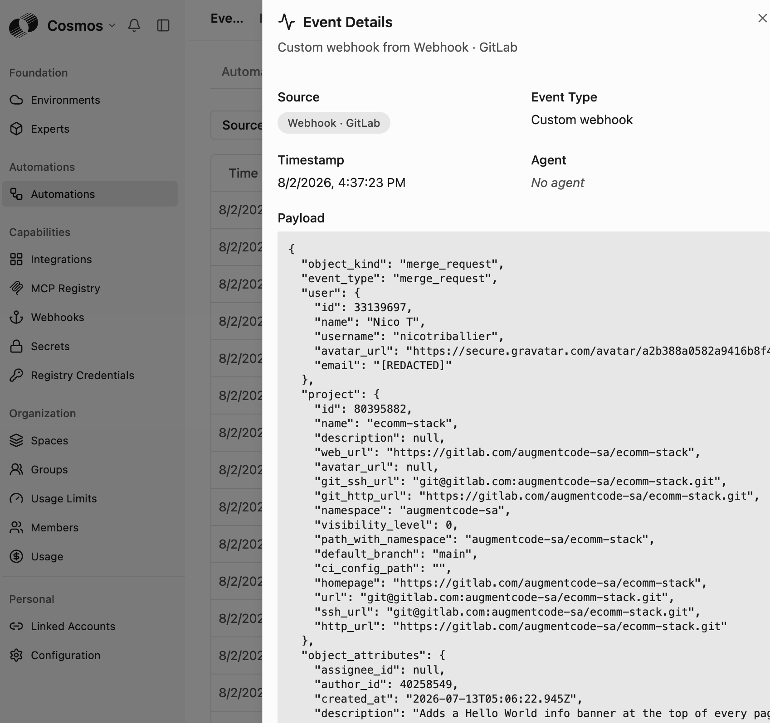This screenshot has width=770, height=723.
Task: Click the Eve... page title
Action: 227,19
